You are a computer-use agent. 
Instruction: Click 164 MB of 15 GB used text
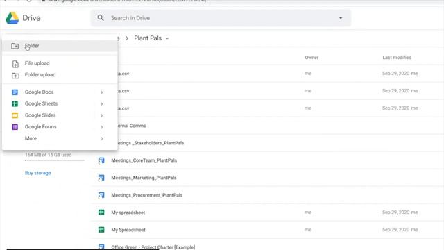click(x=48, y=155)
